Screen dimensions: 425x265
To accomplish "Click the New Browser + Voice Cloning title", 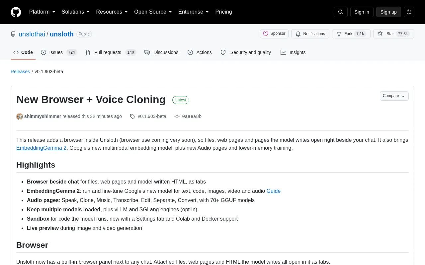I will pyautogui.click(x=91, y=99).
